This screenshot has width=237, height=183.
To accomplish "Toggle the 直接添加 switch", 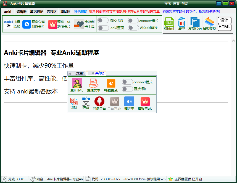I will 127,89.
